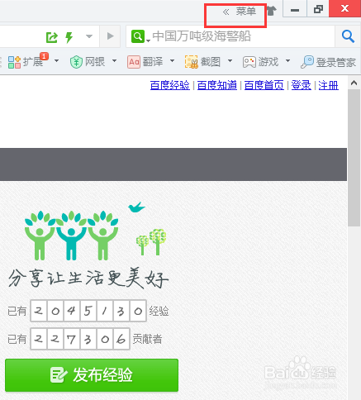The image size is (361, 400).
Task: Click the vertical scrollbar thumb
Action: point(354,158)
